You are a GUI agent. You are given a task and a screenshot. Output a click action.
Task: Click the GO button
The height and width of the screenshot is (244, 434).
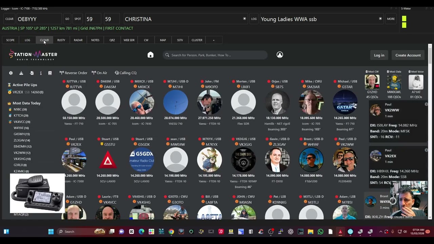tap(67, 19)
